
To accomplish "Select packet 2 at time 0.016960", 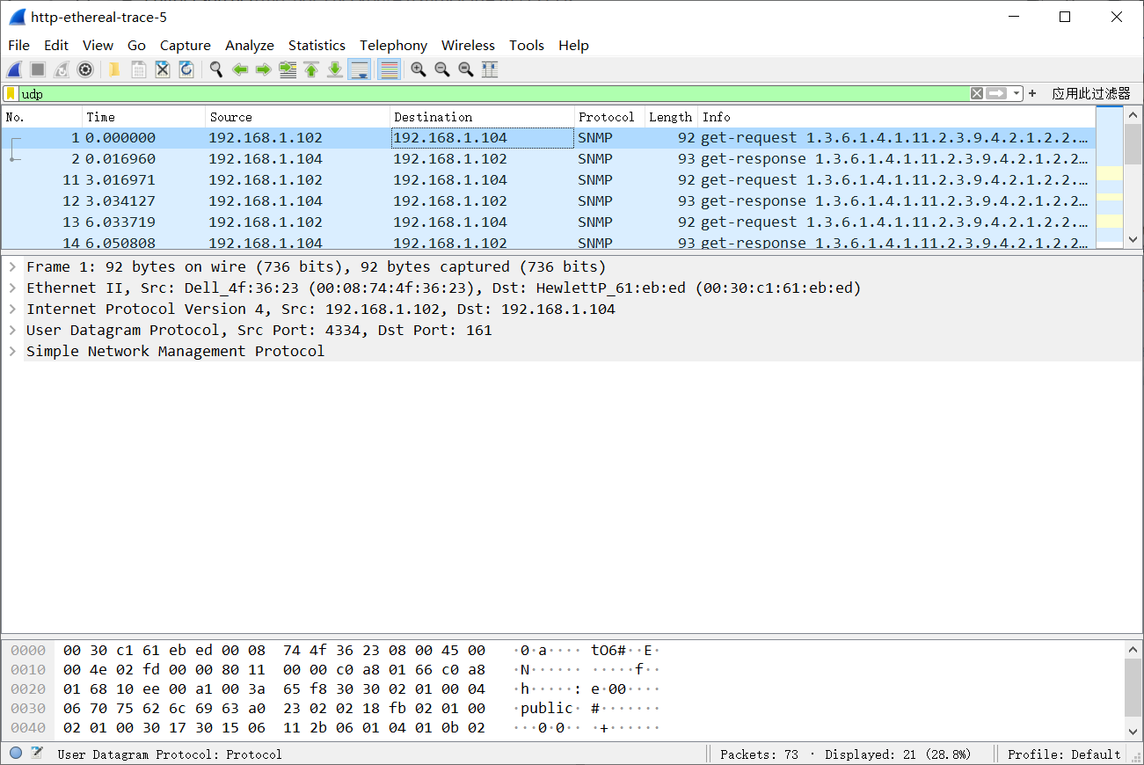I will pyautogui.click(x=549, y=159).
